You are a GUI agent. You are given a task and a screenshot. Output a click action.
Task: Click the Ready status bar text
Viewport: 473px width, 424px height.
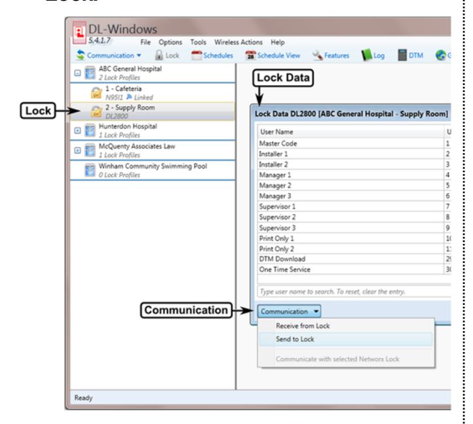[x=83, y=398]
